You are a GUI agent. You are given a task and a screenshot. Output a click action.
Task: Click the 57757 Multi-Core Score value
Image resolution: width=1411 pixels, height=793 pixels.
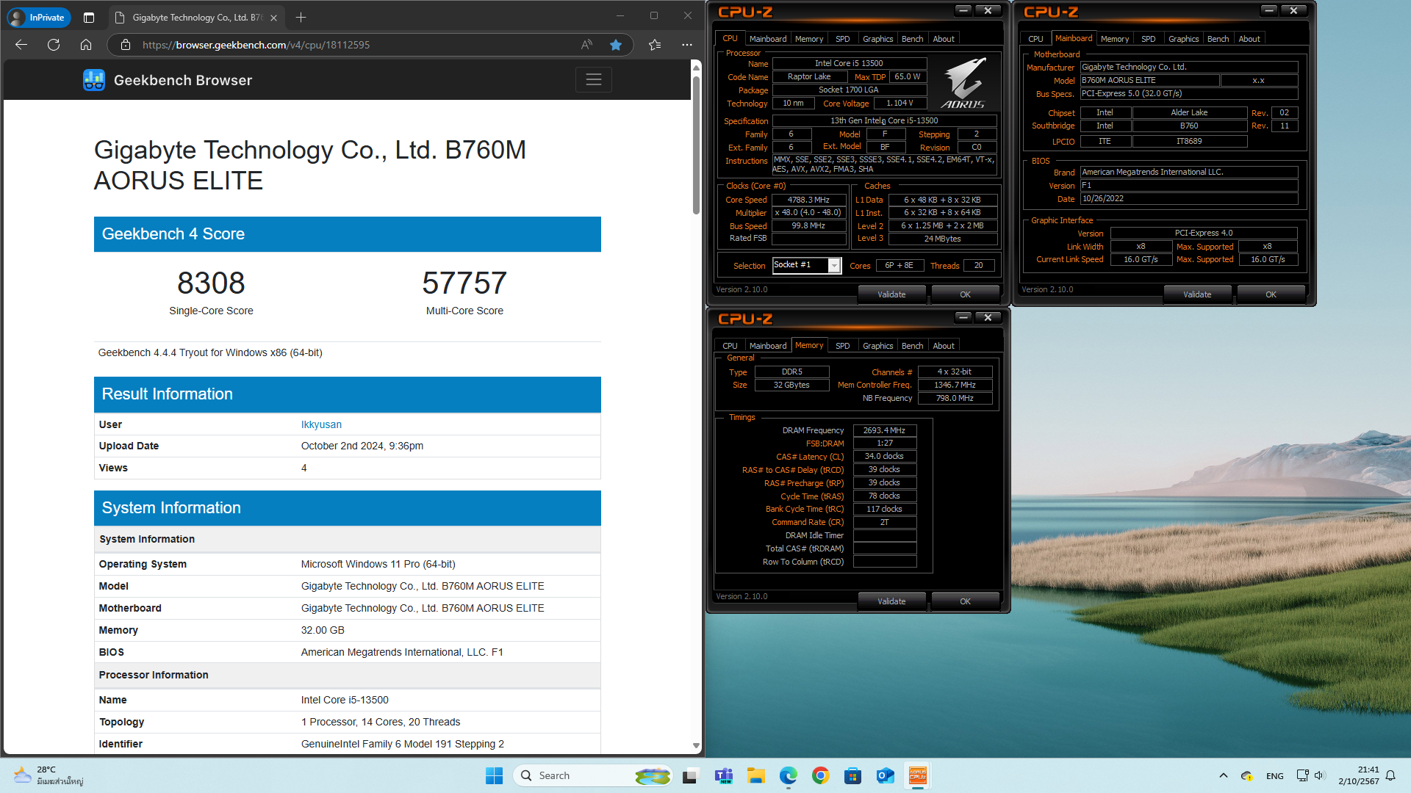click(x=464, y=283)
